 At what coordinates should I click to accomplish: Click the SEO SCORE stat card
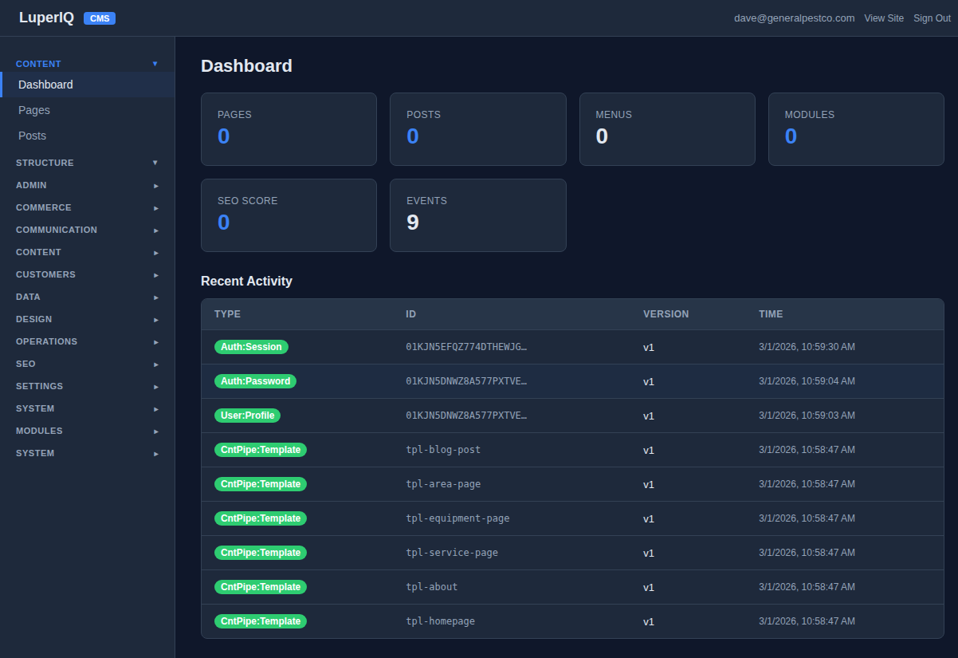click(289, 215)
